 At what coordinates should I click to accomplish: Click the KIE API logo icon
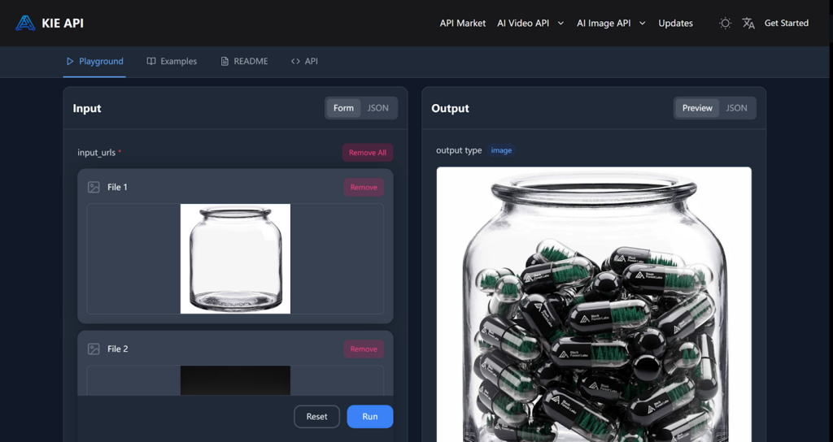point(25,23)
